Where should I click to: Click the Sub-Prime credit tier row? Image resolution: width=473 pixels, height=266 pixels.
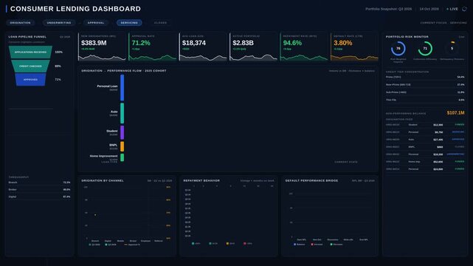425,92
